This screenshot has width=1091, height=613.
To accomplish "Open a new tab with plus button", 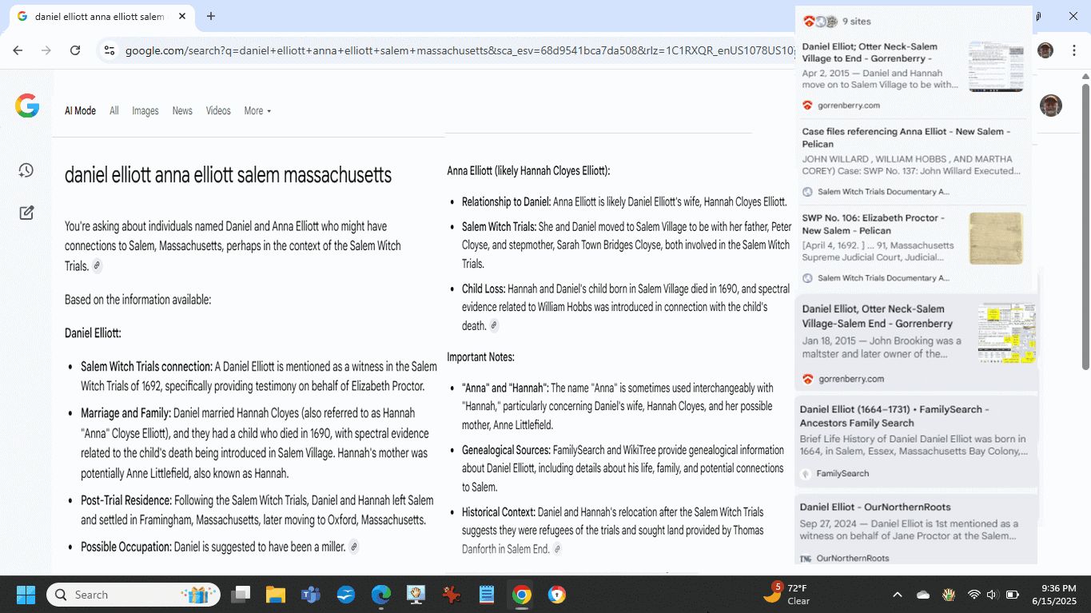I will coord(211,16).
